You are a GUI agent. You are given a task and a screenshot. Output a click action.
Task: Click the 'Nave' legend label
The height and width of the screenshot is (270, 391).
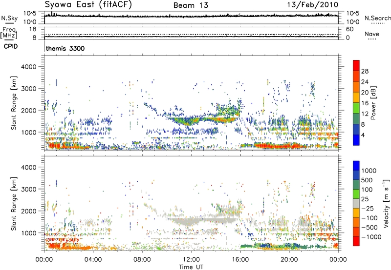pos(372,34)
